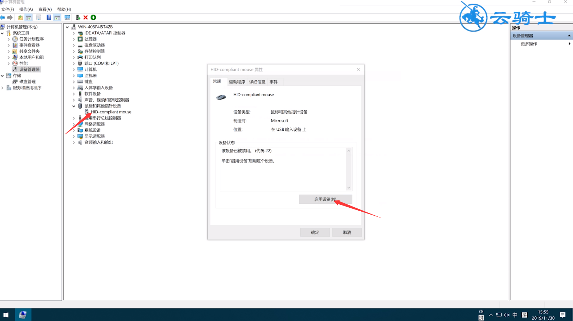Screen dimensions: 573x321
Task: Select the 常规 tab in properties dialog
Action: point(217,81)
